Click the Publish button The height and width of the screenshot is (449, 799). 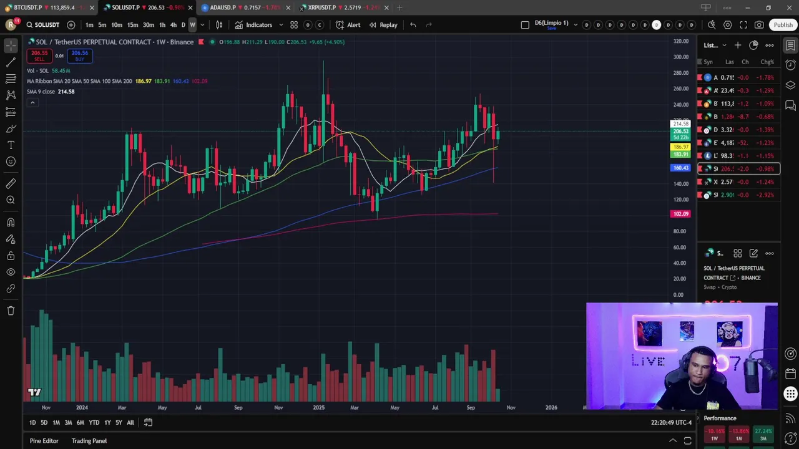pos(783,25)
